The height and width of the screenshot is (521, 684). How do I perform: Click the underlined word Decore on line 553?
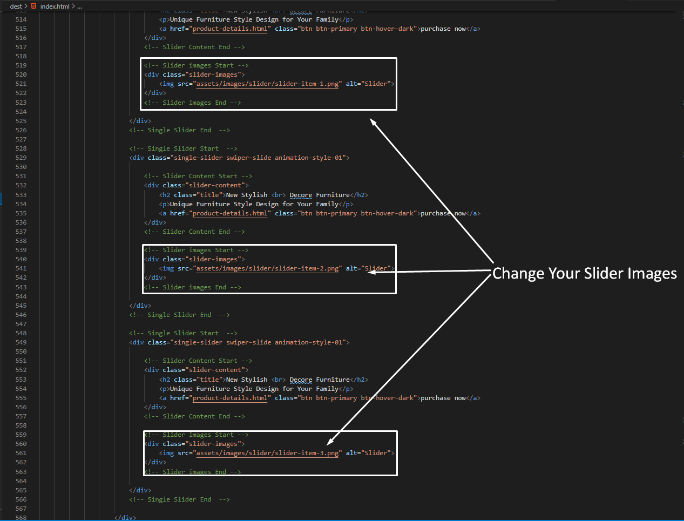pos(301,380)
